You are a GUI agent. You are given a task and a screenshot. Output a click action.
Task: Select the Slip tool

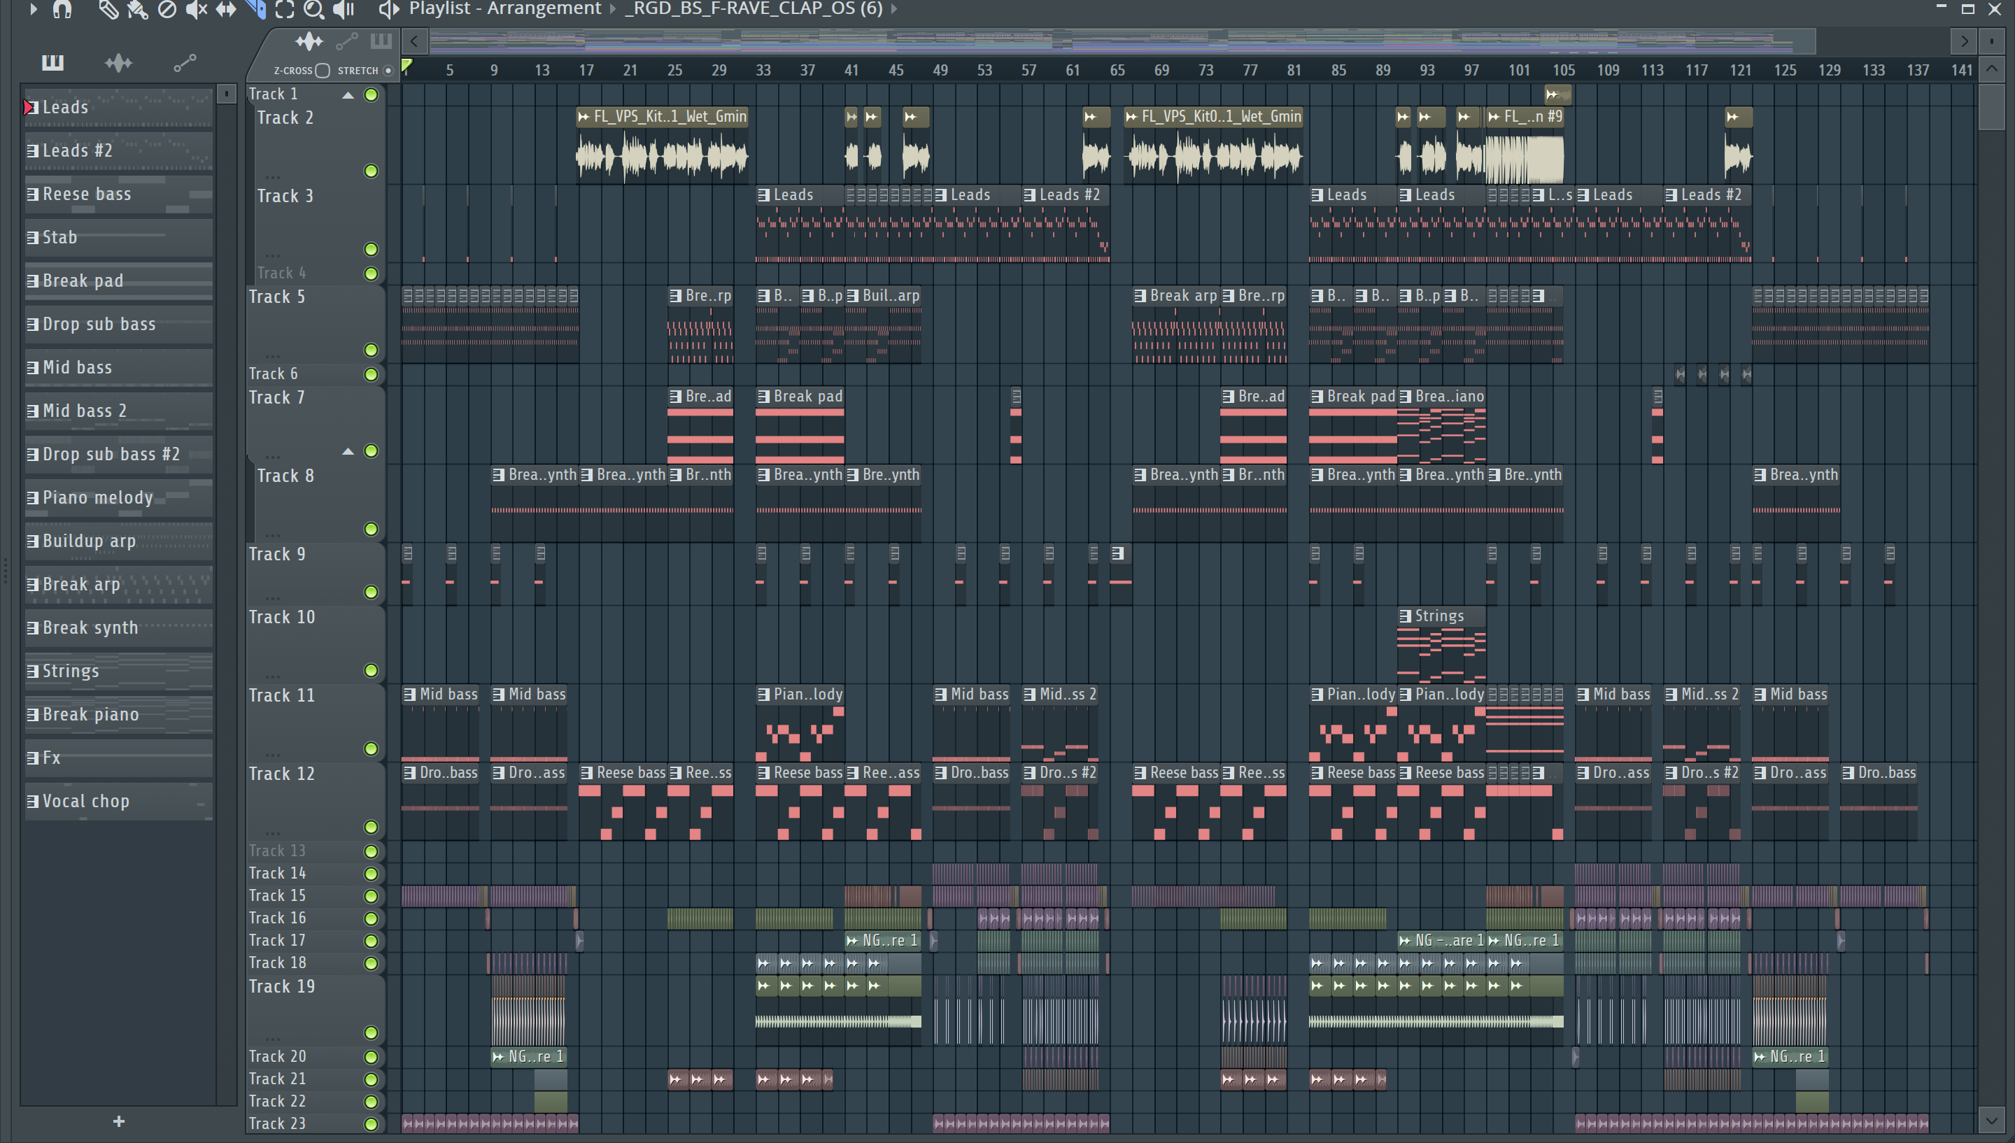tap(226, 8)
